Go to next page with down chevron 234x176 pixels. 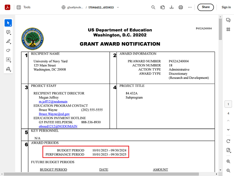tap(228, 130)
